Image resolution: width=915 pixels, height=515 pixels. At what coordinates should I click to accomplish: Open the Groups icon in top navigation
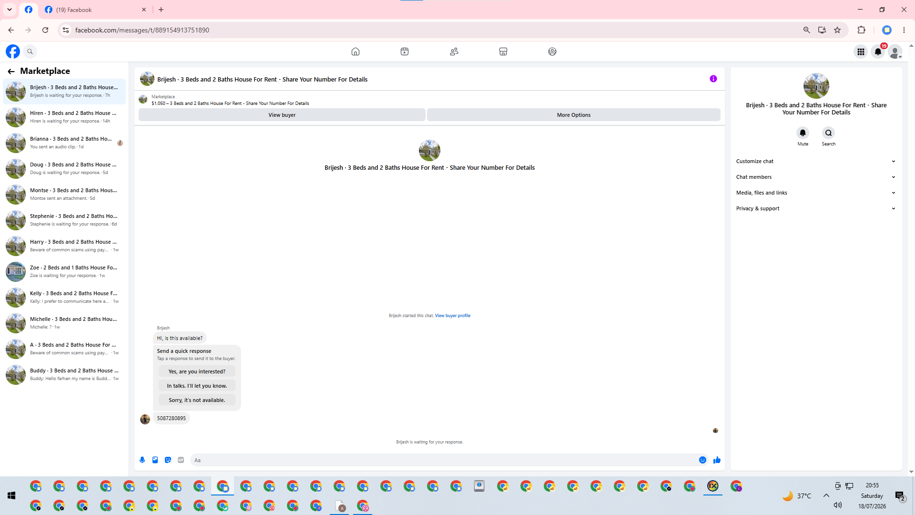552,51
